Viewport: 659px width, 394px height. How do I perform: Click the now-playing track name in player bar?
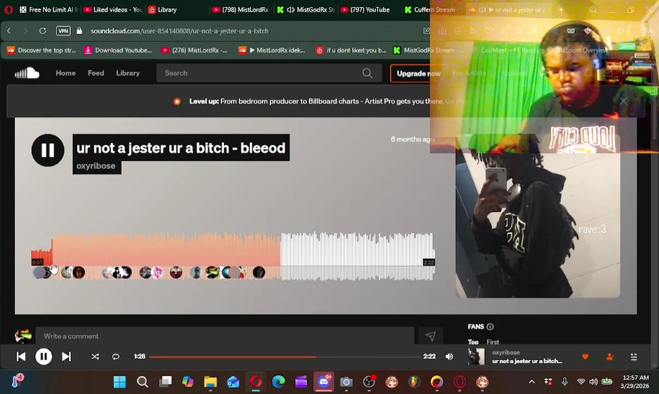point(527,361)
